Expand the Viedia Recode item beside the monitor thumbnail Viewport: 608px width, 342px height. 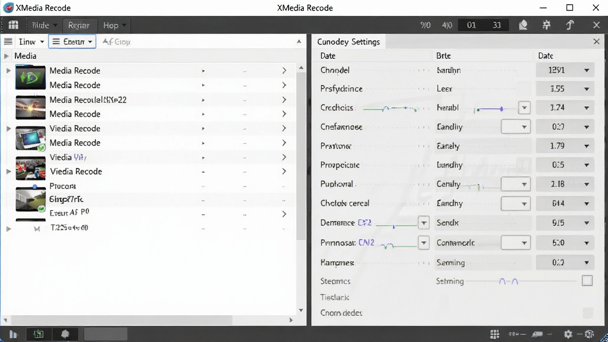coord(8,128)
